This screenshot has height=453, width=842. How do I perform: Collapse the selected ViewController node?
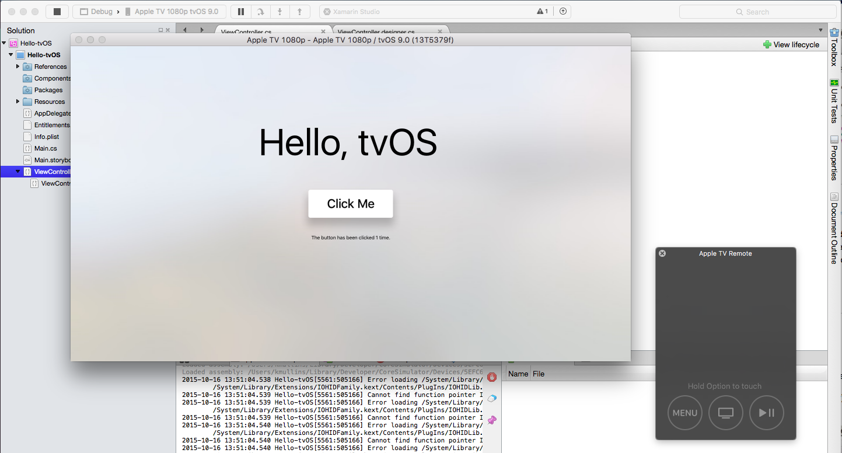pos(18,172)
